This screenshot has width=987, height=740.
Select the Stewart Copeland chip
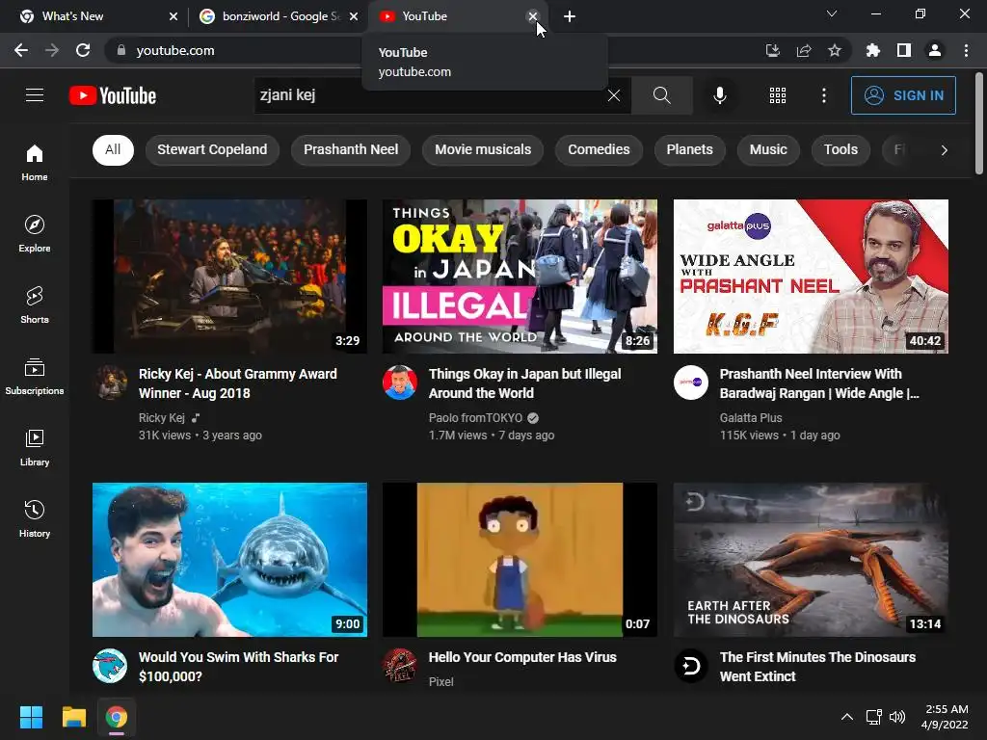click(212, 149)
